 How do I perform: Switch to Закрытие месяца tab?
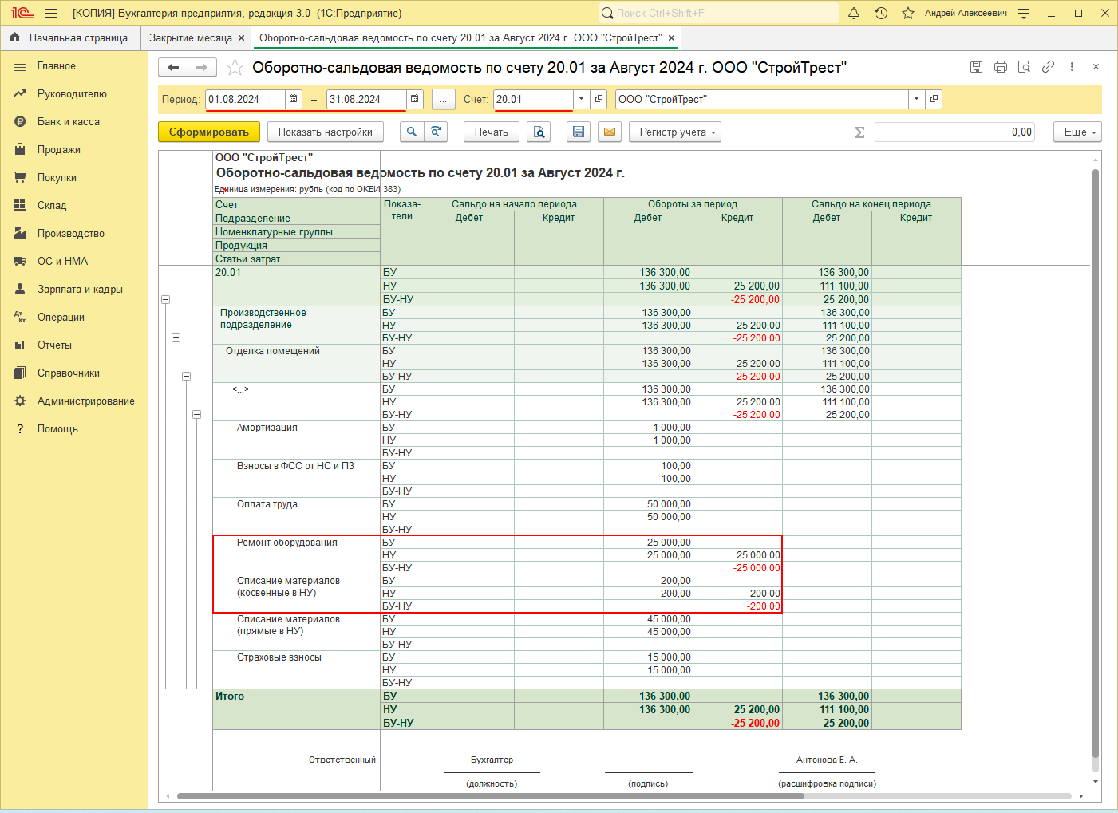[190, 37]
